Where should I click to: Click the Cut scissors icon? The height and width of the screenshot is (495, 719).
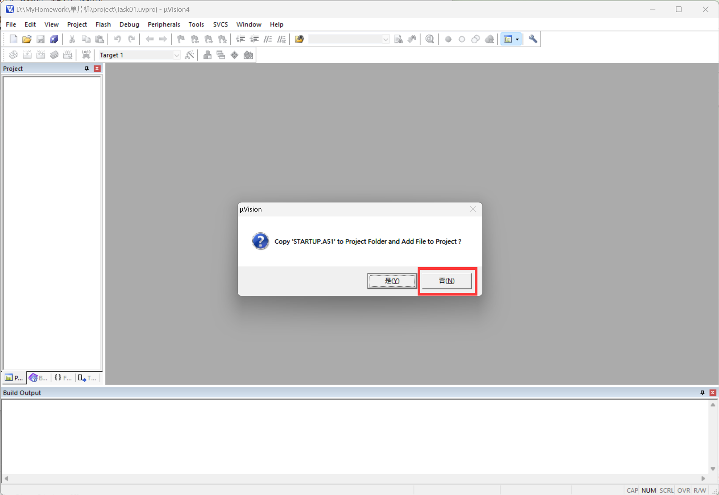(x=72, y=39)
